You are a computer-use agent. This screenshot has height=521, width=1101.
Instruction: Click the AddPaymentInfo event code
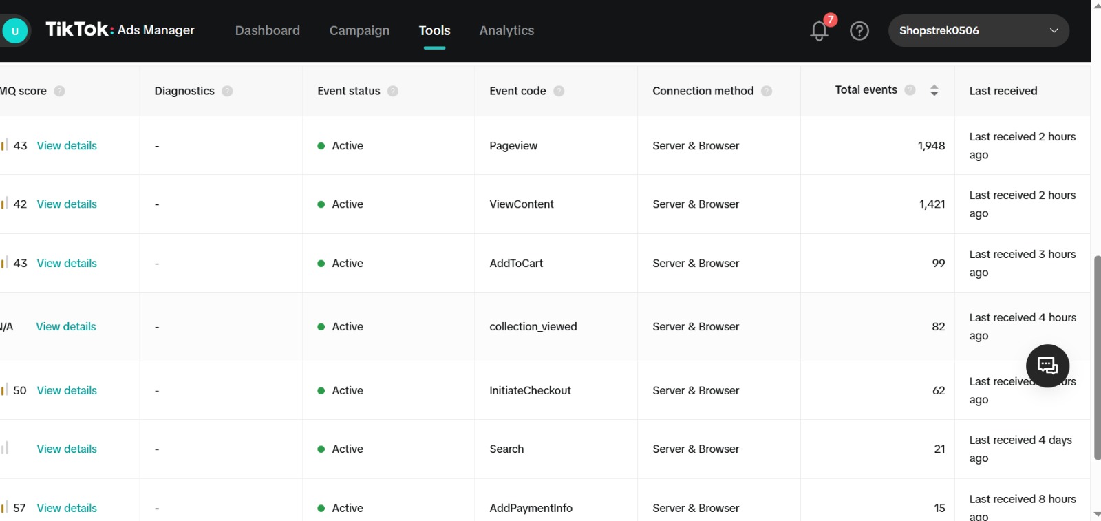click(531, 509)
